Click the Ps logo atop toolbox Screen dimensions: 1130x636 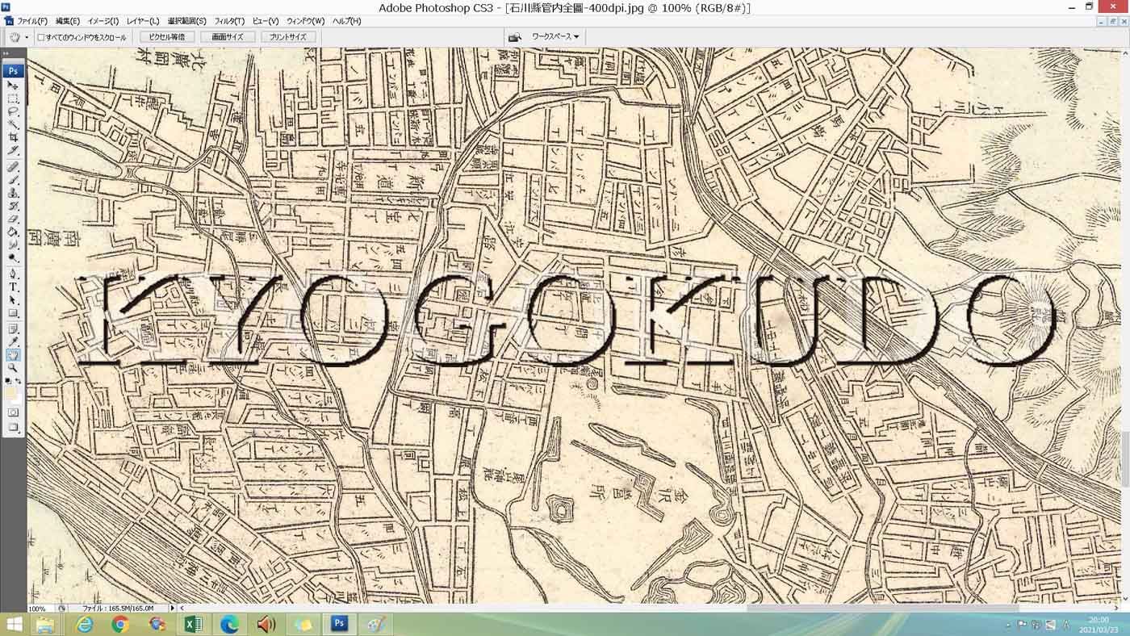point(13,71)
